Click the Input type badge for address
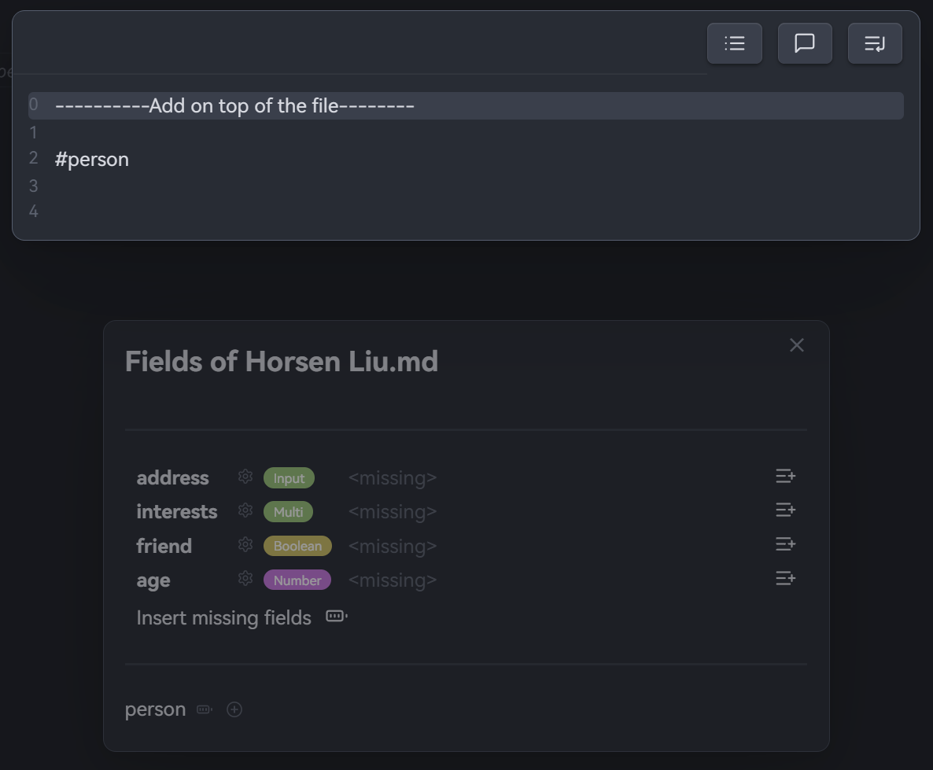 [x=289, y=478]
